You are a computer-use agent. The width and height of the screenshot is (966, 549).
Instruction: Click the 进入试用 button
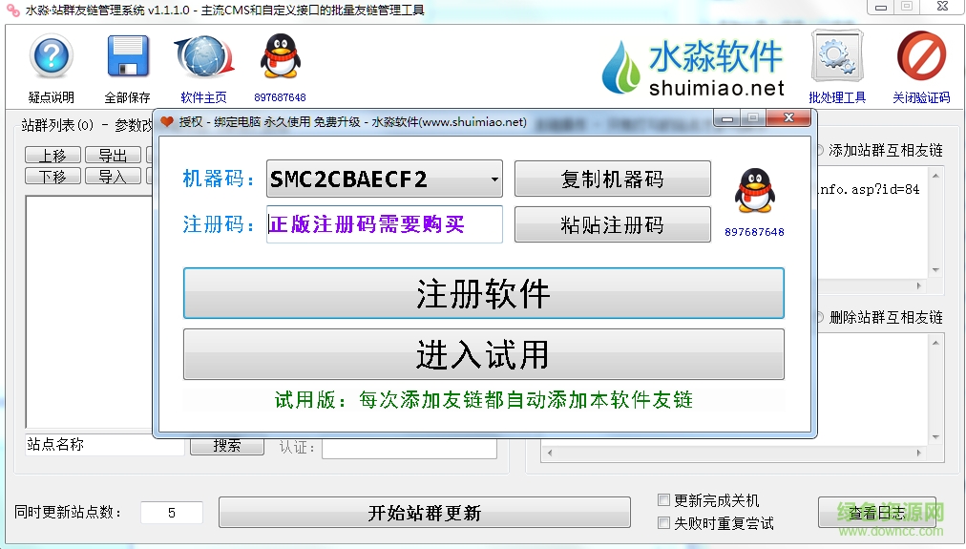pyautogui.click(x=484, y=354)
